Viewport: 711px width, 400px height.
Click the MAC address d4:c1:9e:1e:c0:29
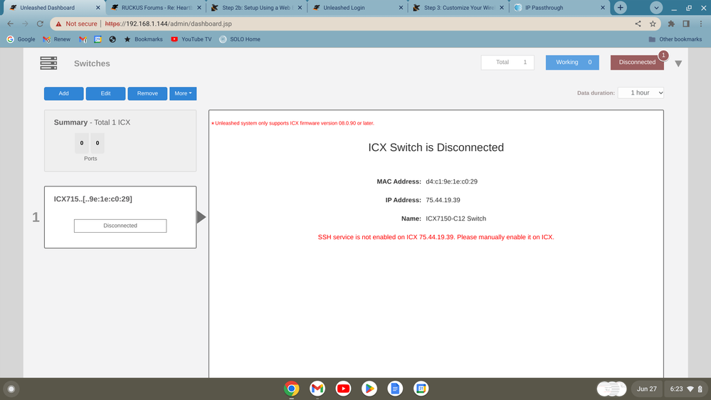(x=452, y=181)
